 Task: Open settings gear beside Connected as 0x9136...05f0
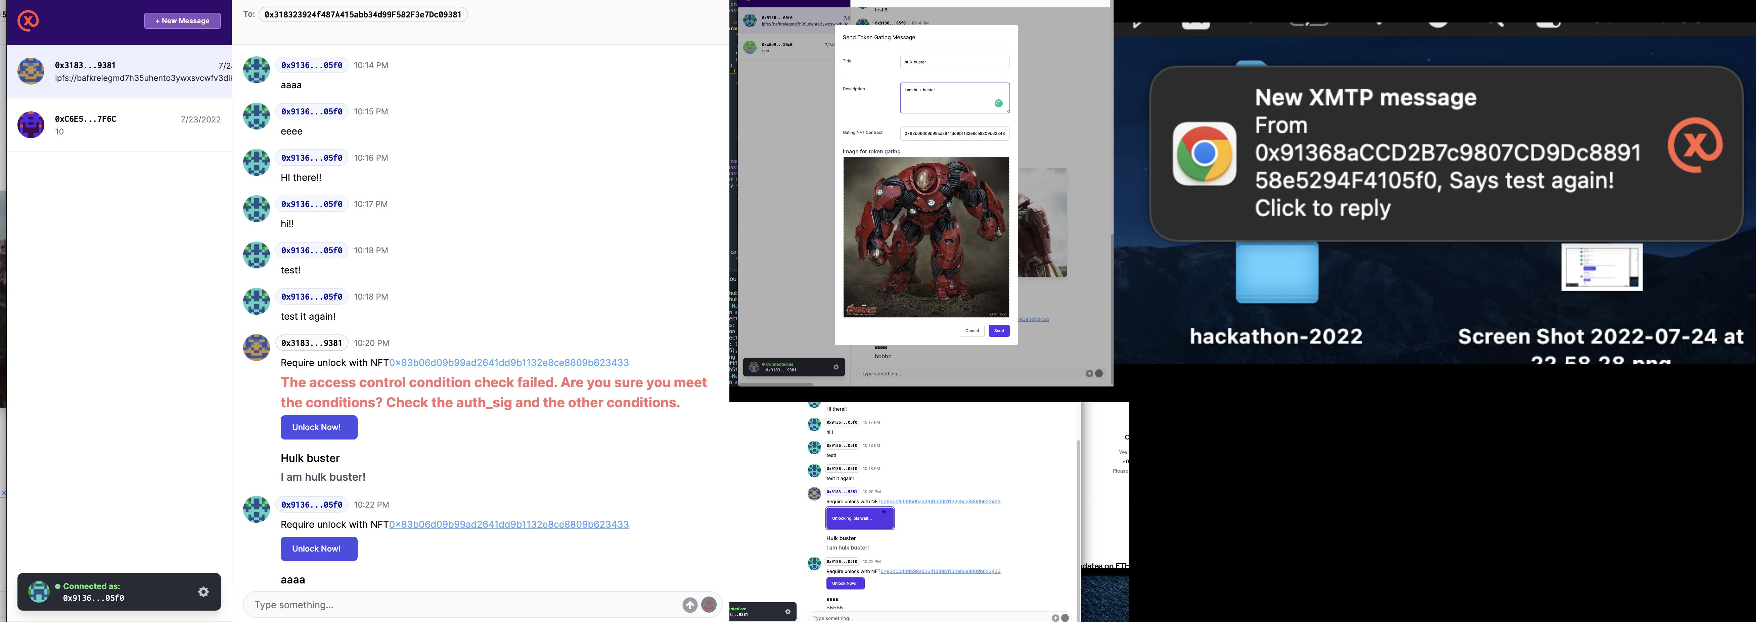[x=203, y=592]
